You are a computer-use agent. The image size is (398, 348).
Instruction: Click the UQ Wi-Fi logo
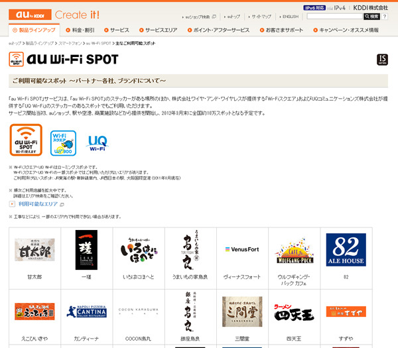(x=98, y=143)
